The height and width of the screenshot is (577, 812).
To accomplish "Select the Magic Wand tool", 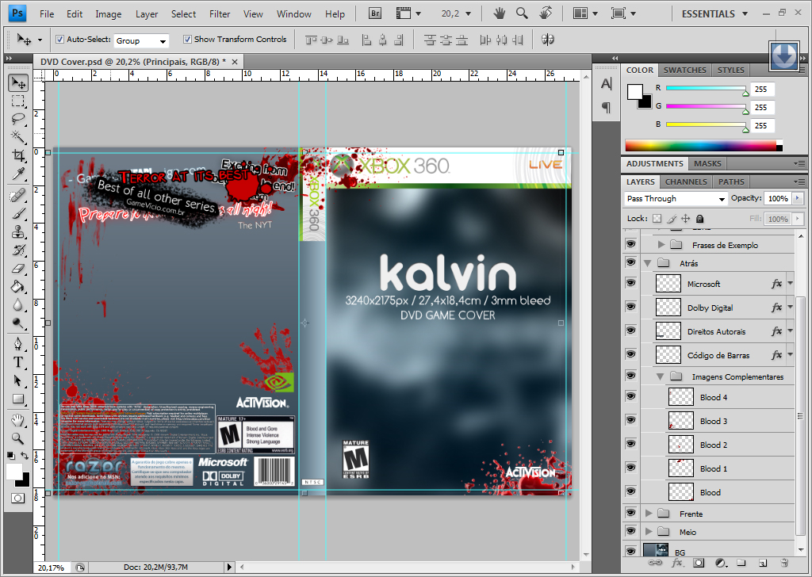I will pyautogui.click(x=18, y=137).
